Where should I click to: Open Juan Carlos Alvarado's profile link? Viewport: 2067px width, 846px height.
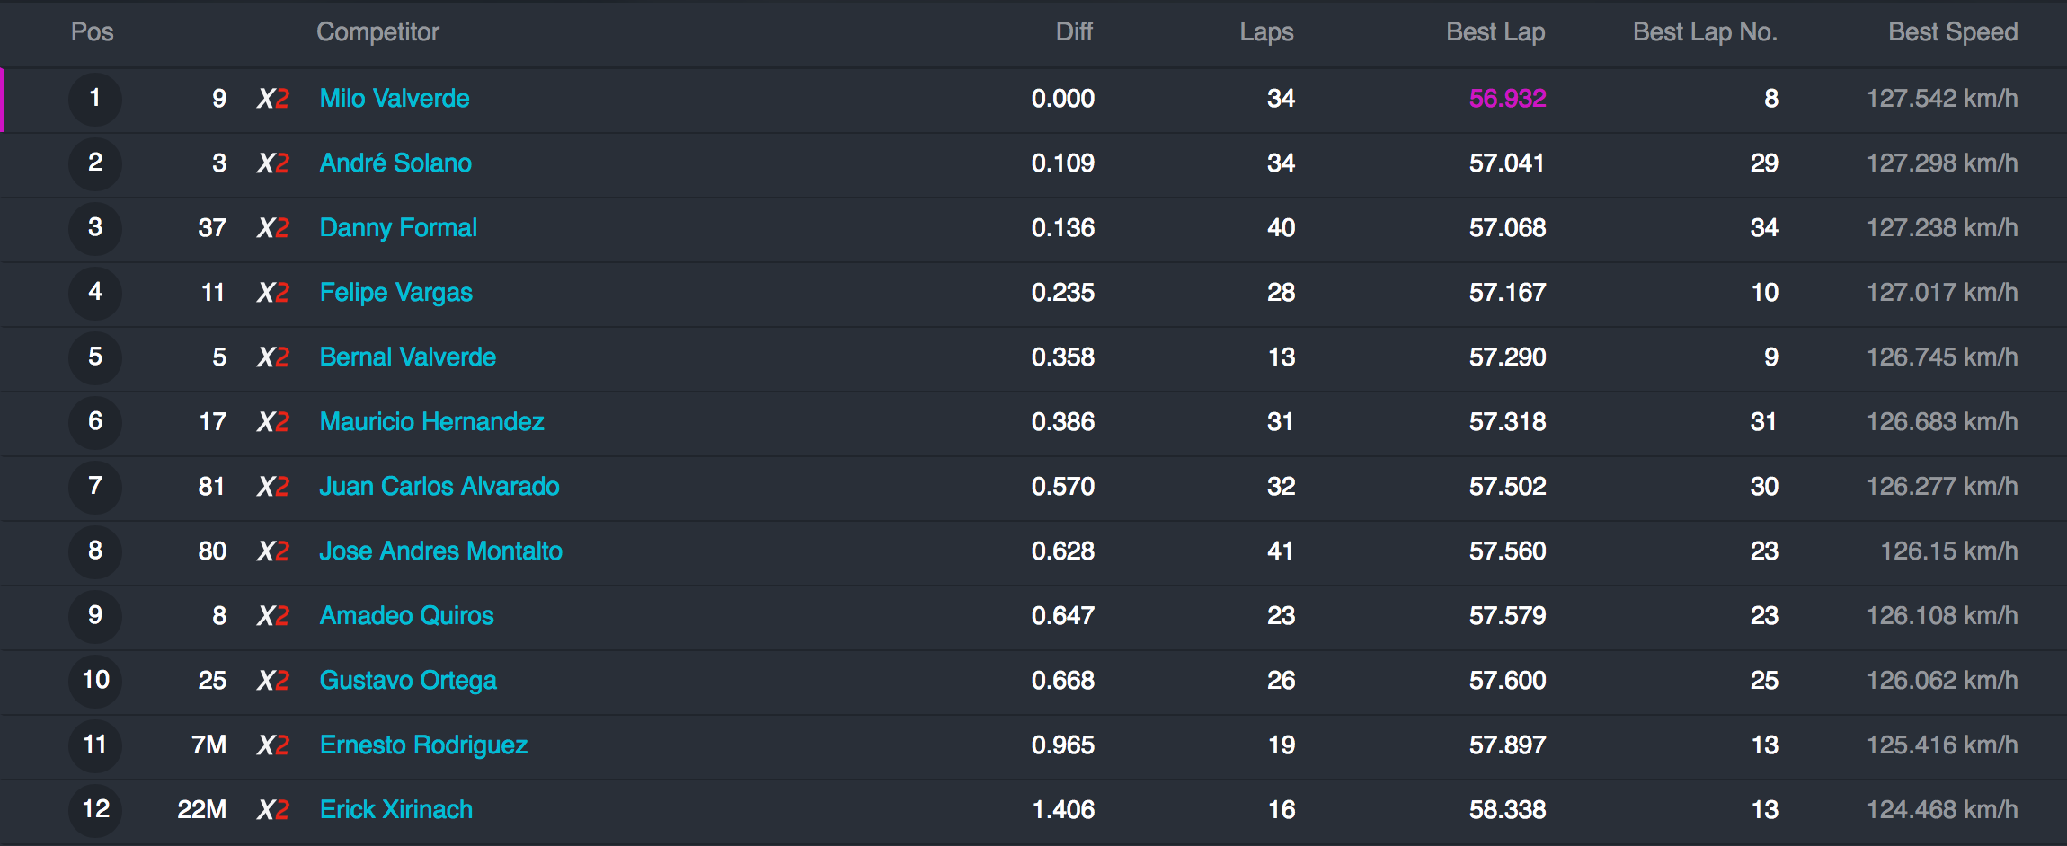439,487
